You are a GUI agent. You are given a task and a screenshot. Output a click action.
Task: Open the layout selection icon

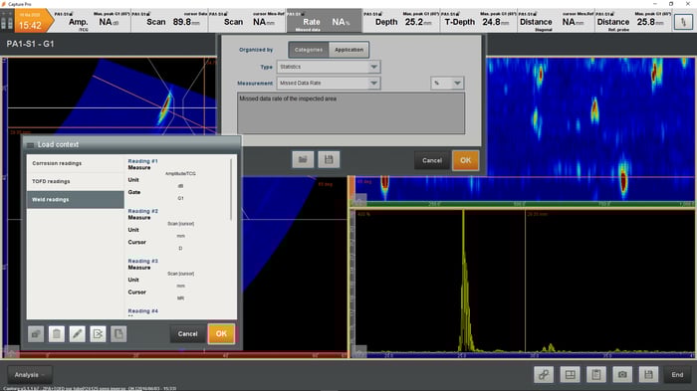570,374
